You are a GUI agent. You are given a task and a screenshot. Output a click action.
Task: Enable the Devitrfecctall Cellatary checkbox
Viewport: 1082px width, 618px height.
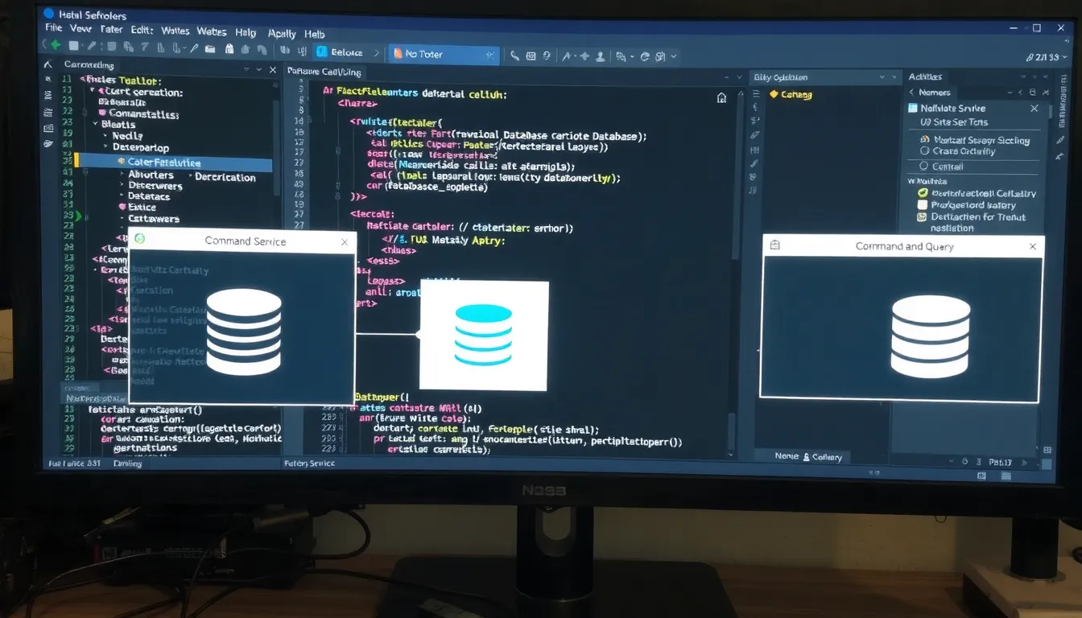point(923,193)
